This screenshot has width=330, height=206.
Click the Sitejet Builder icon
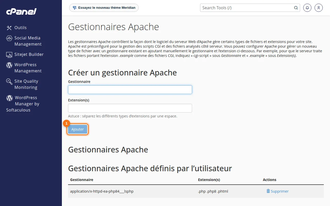(9, 55)
